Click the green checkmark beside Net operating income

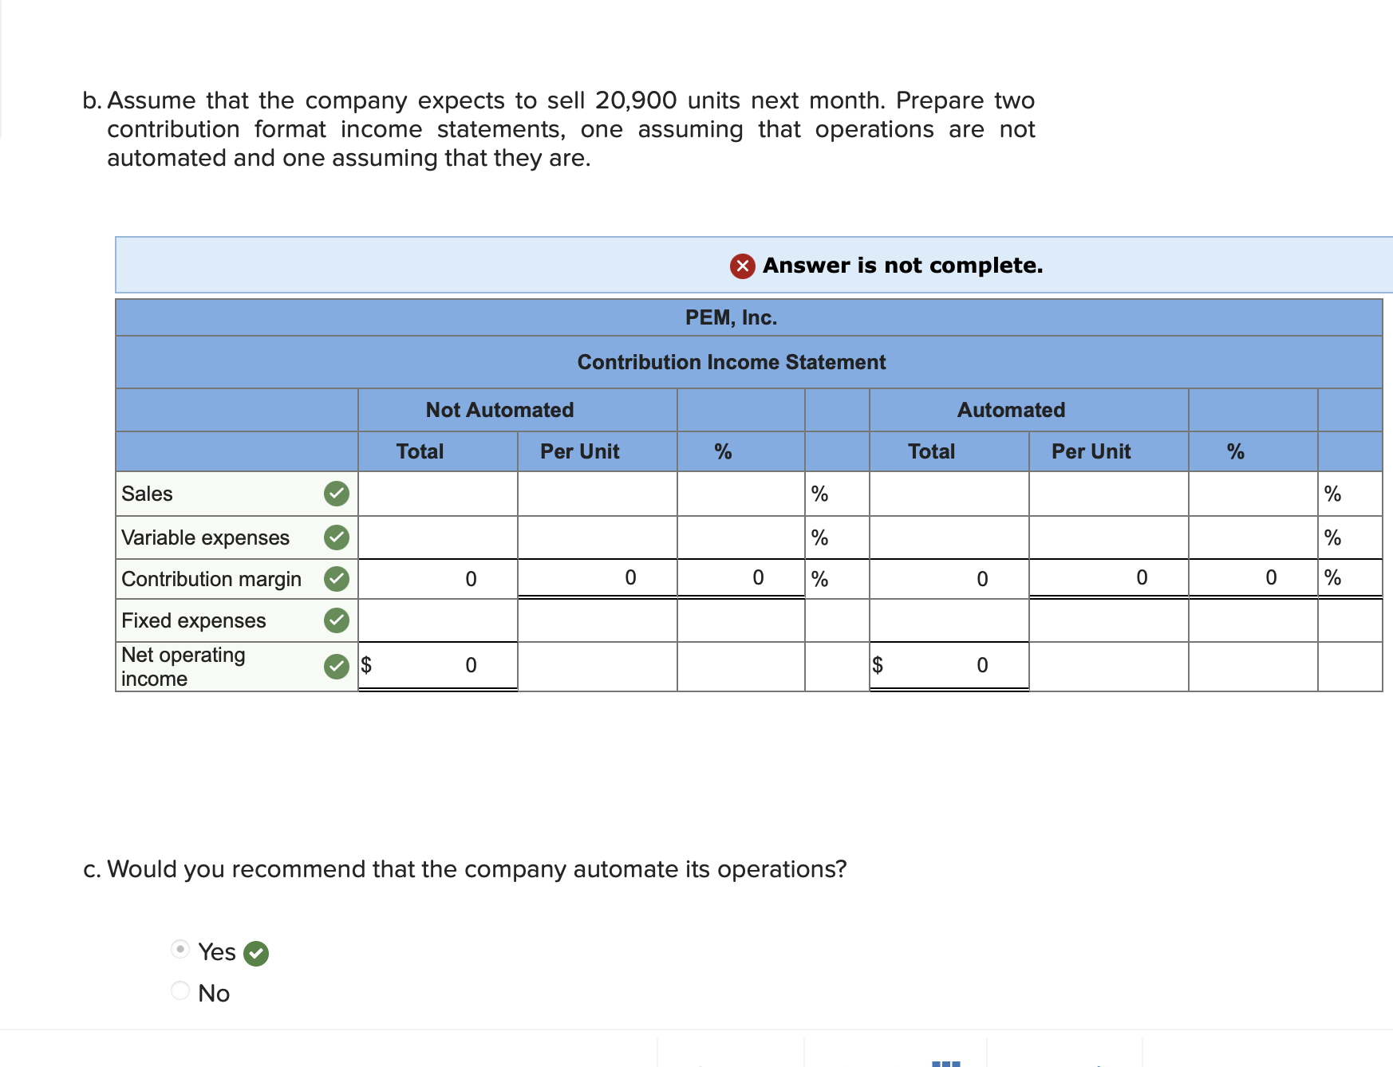[x=337, y=666]
